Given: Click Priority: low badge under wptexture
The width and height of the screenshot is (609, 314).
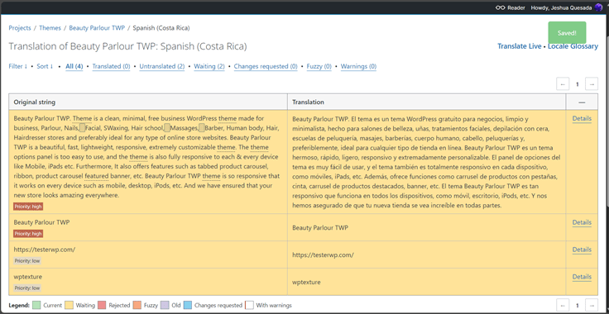Looking at the screenshot, I should tap(27, 288).
